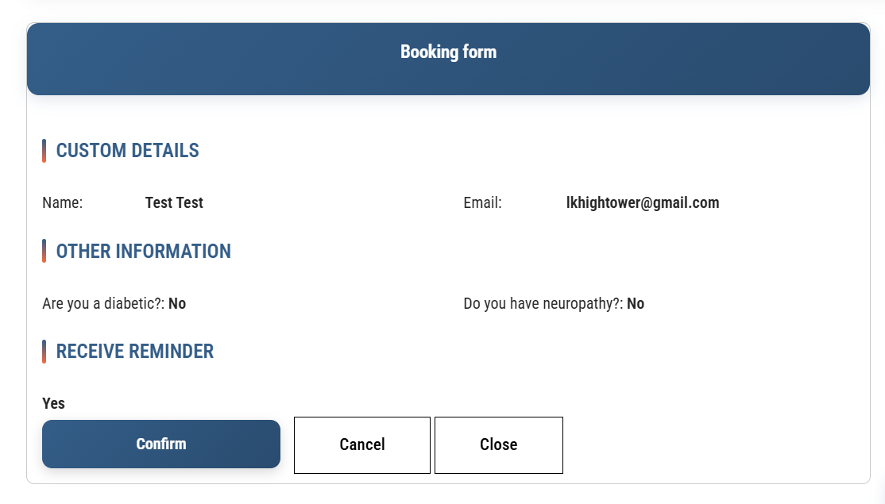Image resolution: width=885 pixels, height=504 pixels.
Task: Select the No answer for neuropathy question
Action: point(636,303)
